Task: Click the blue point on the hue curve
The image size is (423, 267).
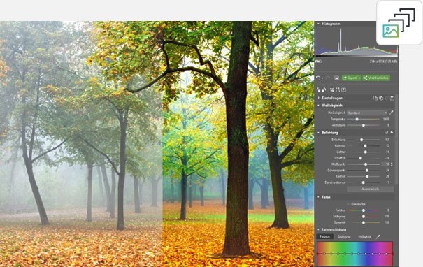Action: (366, 254)
